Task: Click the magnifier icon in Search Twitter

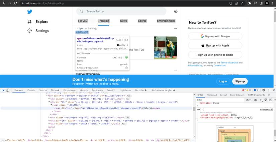Action: tap(81, 11)
